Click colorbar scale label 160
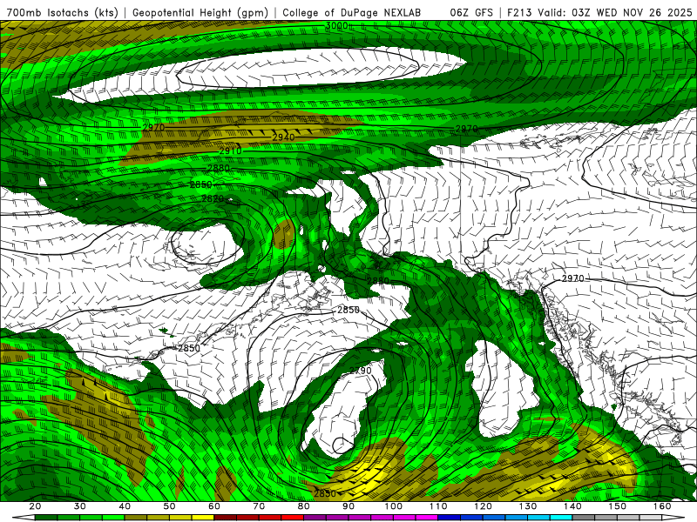 tap(662, 506)
